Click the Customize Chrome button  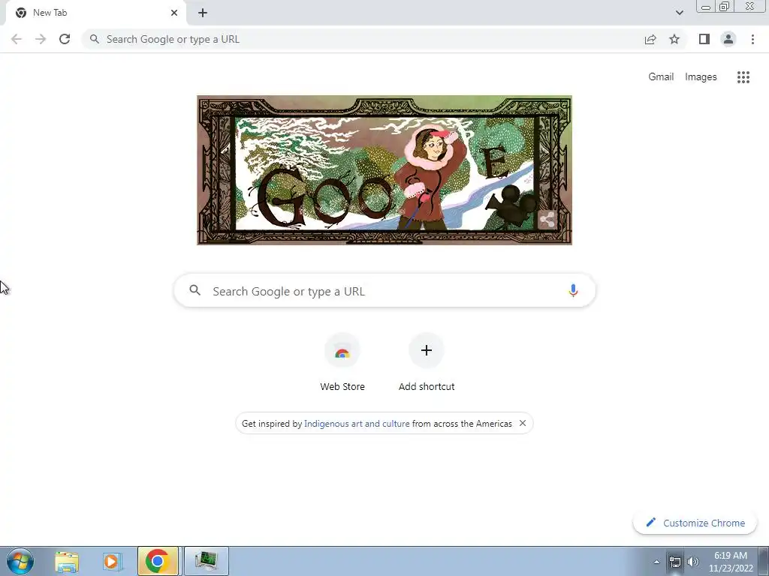tap(695, 523)
